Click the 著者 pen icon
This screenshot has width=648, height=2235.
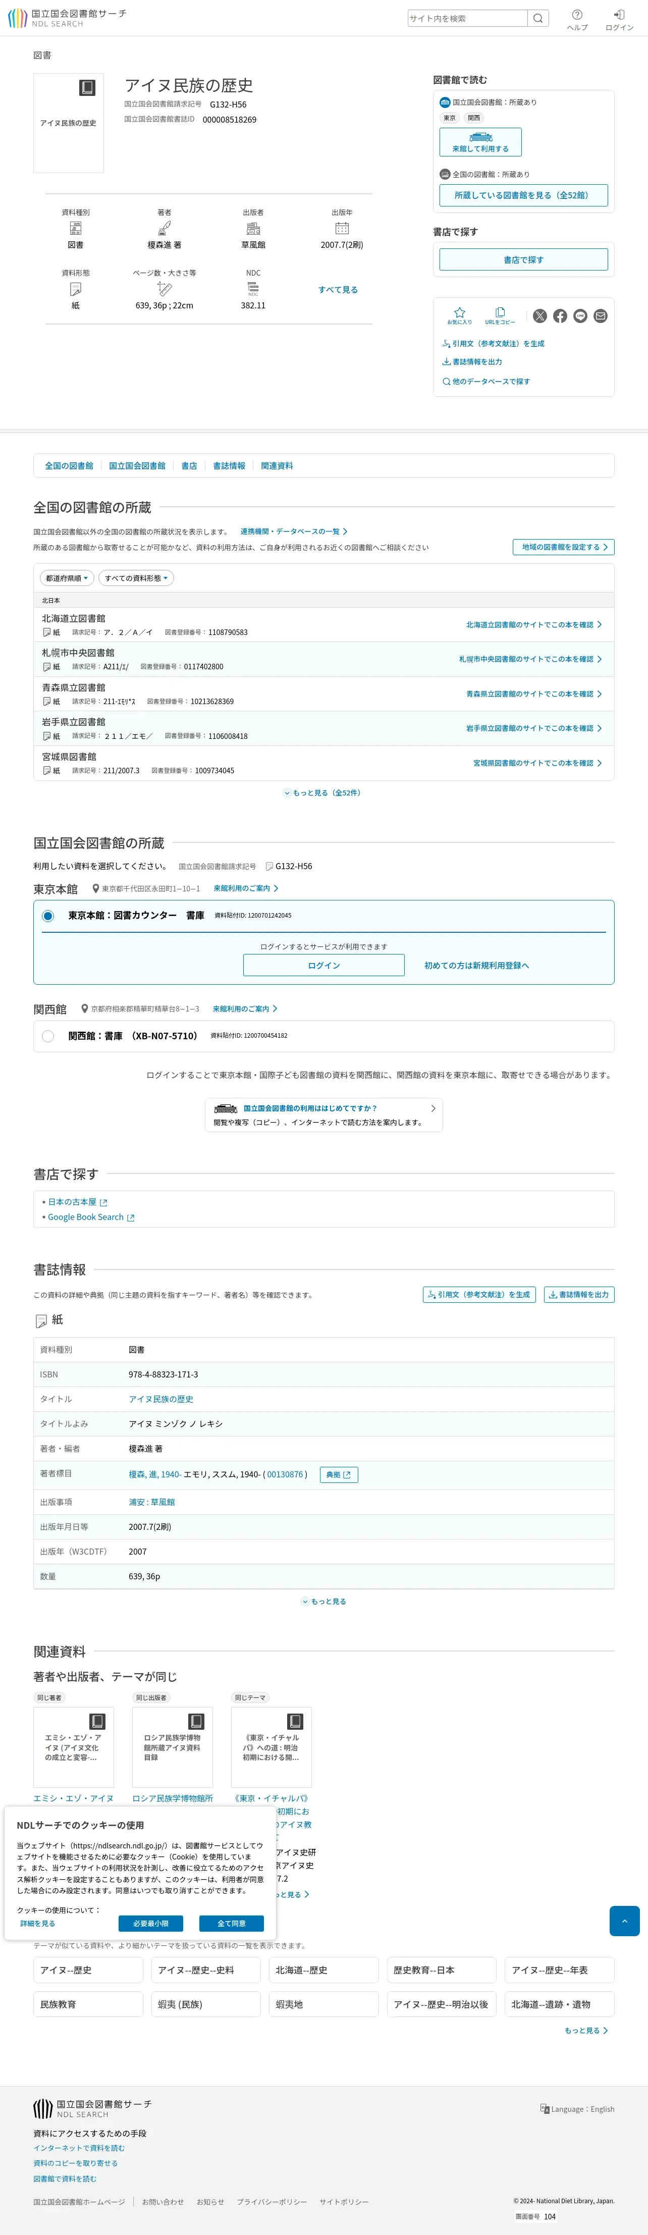click(164, 228)
